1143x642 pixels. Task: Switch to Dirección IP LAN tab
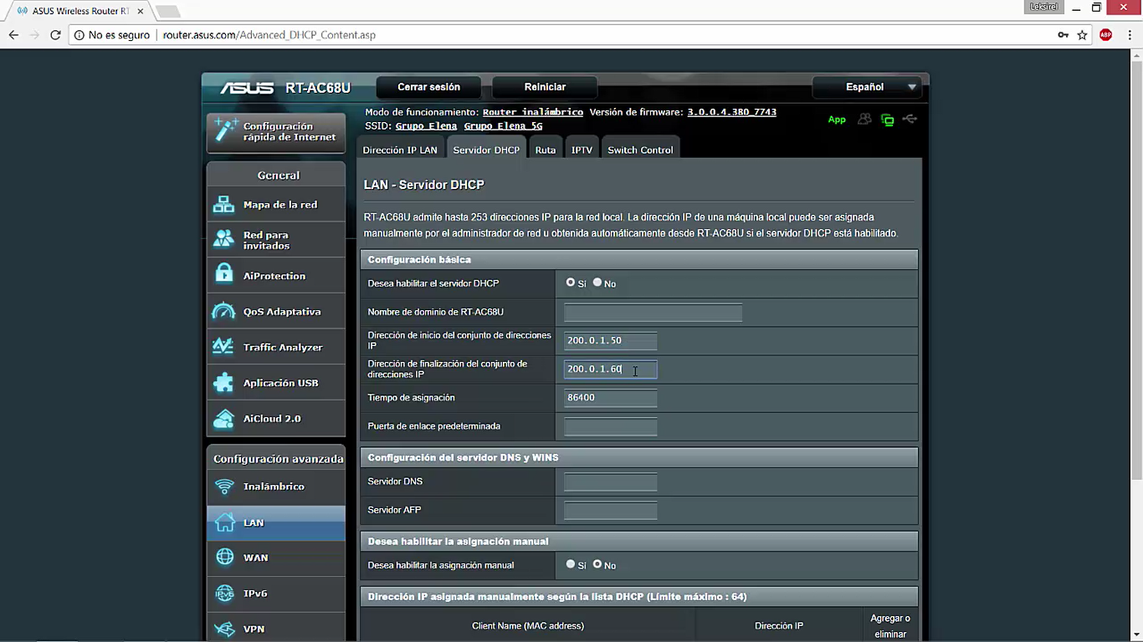(x=400, y=150)
